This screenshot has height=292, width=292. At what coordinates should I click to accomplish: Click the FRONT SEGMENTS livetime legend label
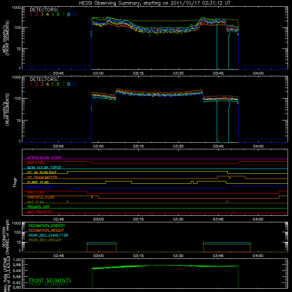pyautogui.click(x=50, y=280)
